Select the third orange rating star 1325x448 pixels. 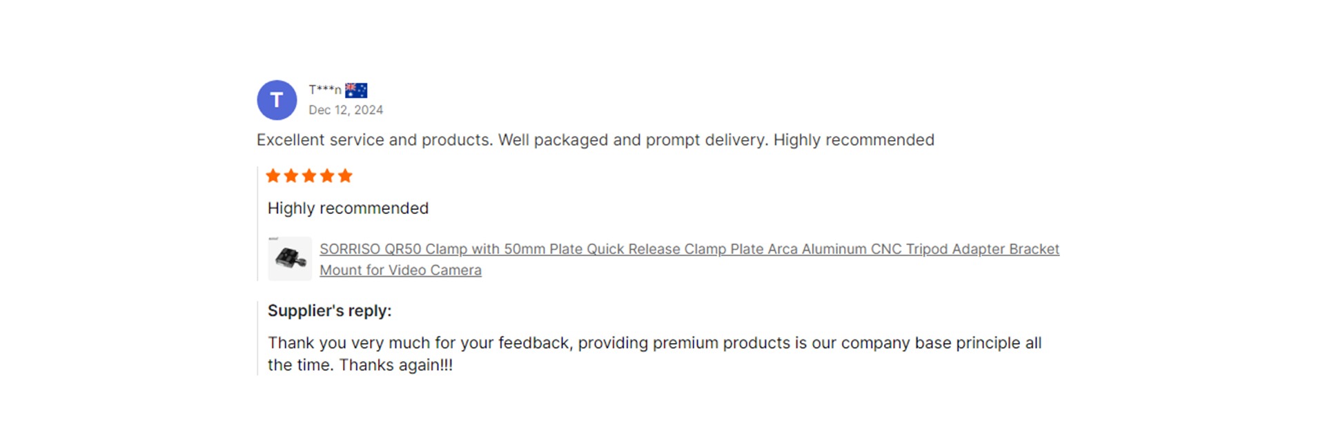309,176
